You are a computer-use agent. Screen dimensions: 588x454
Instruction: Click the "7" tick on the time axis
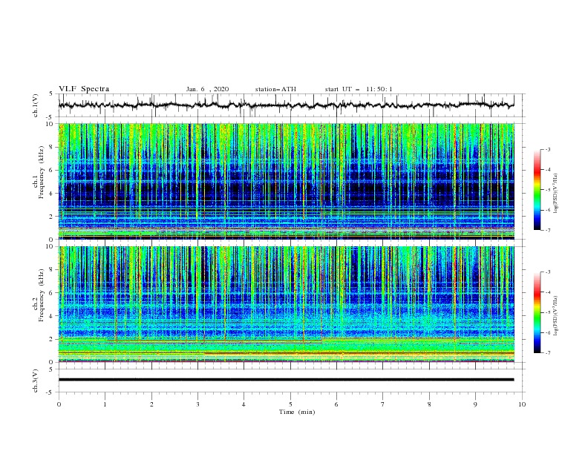tap(383, 404)
